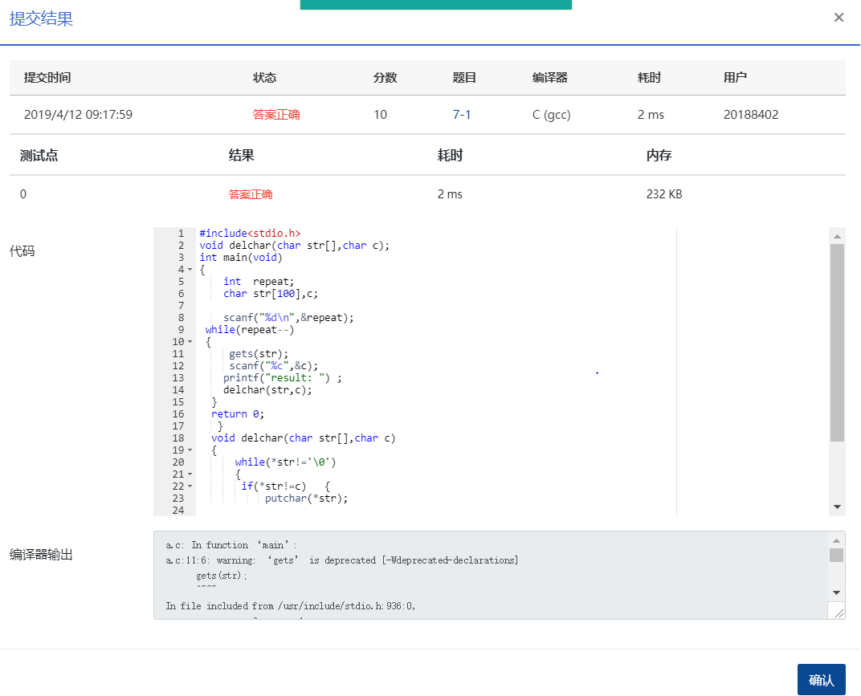
Task: Collapse code fold arrow at line 21
Action: (x=190, y=474)
